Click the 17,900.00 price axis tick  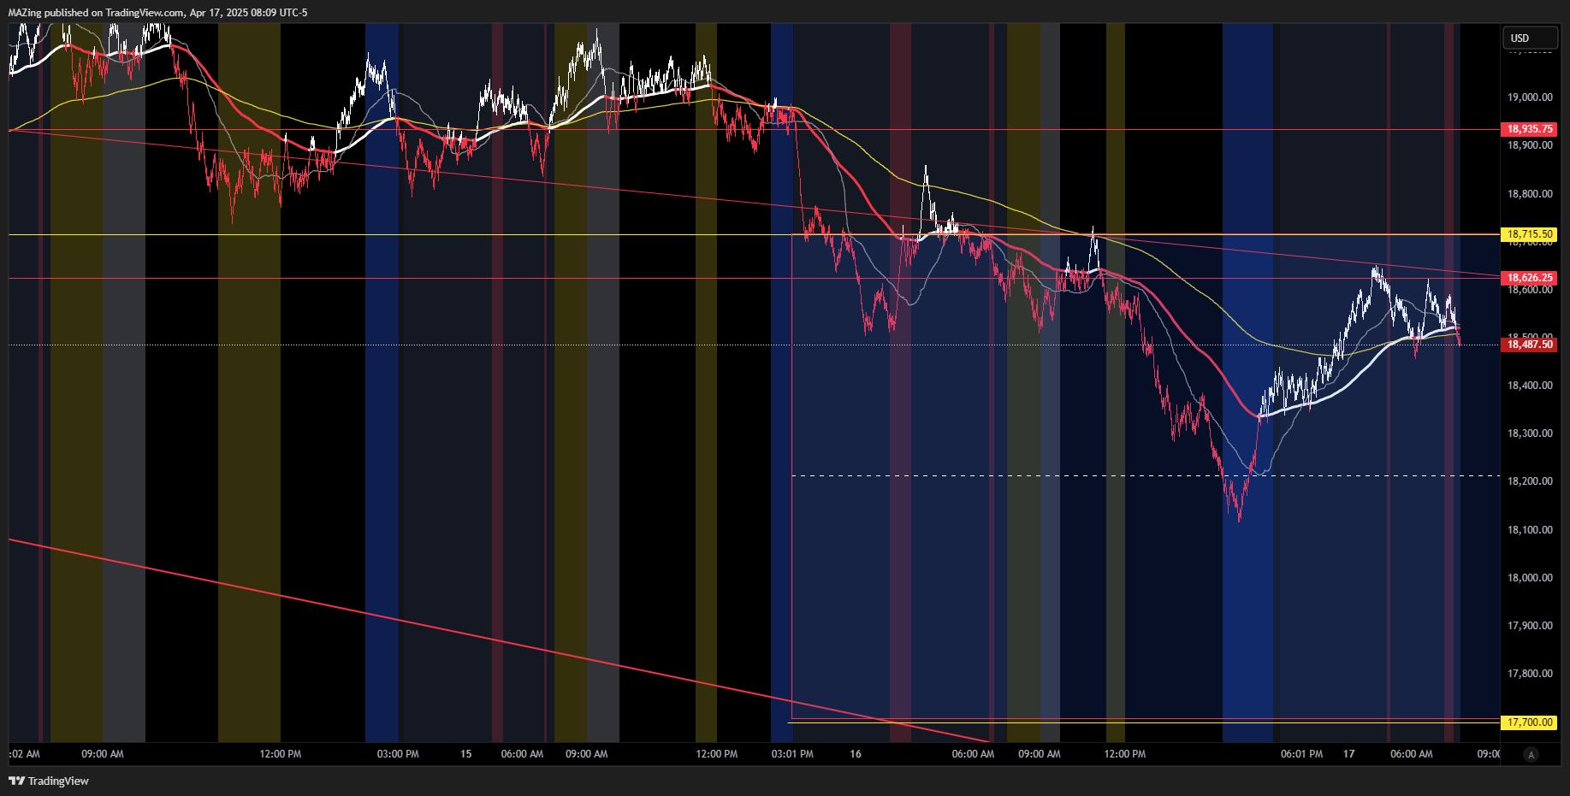coord(1530,626)
